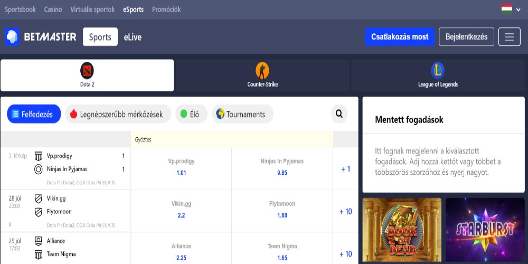Expand +1 markets for Vp.prodigy match

[x=345, y=169]
